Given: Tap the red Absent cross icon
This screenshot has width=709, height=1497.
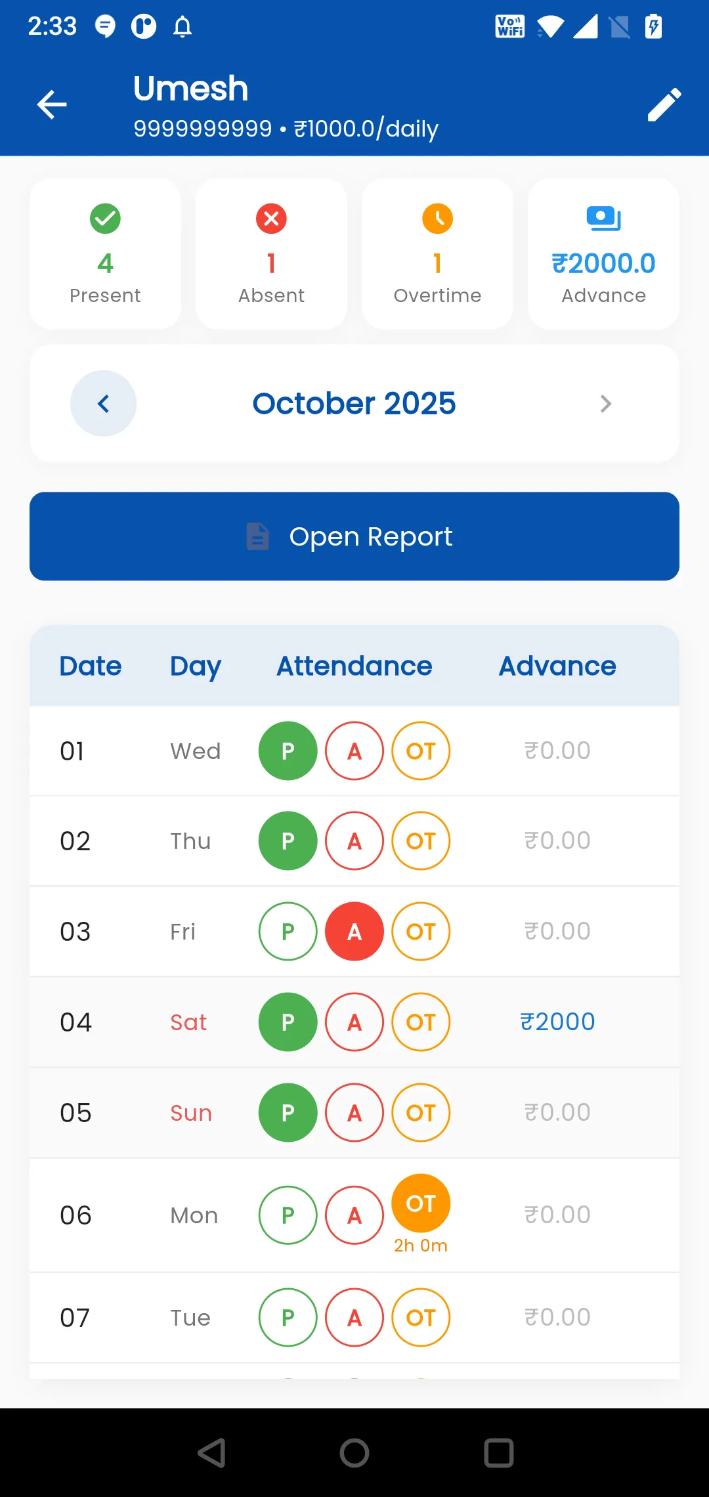Looking at the screenshot, I should (x=271, y=219).
